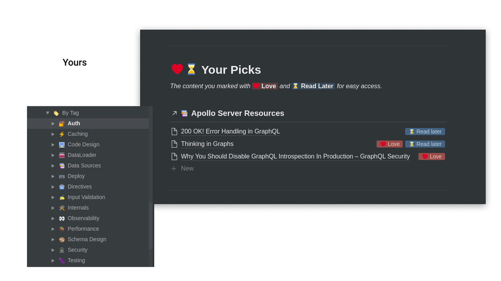Click New to add a row
Image resolution: width=501 pixels, height=281 pixels.
187,169
